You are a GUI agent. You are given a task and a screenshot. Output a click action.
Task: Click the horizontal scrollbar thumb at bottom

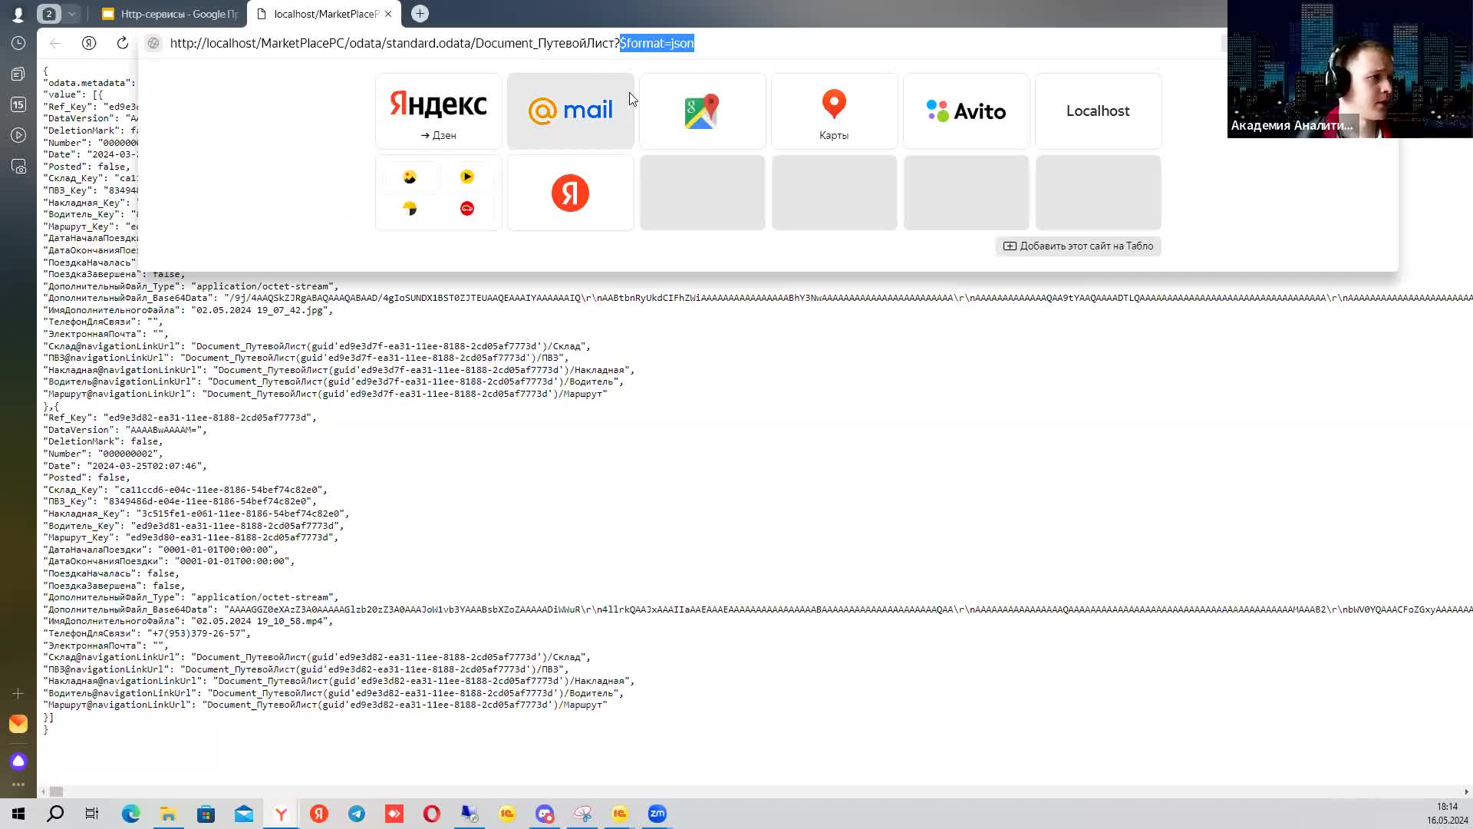point(57,791)
